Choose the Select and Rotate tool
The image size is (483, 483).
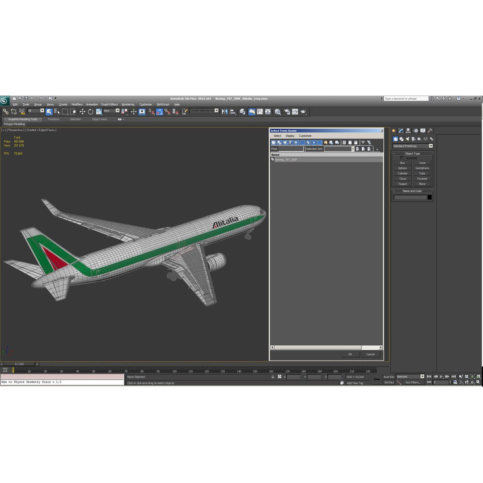tap(90, 111)
